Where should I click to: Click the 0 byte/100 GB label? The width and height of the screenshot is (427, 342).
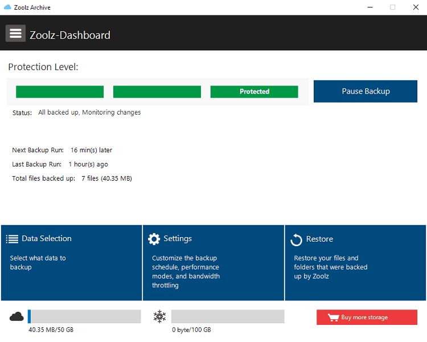tap(191, 330)
